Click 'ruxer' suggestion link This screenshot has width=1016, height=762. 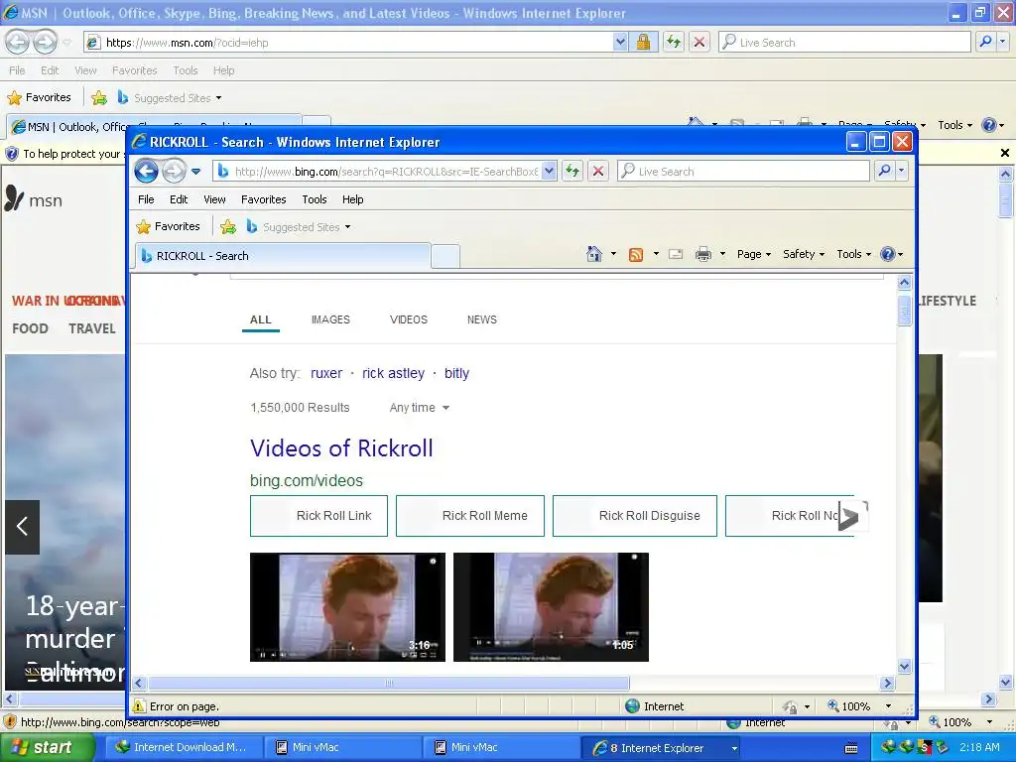pos(325,373)
